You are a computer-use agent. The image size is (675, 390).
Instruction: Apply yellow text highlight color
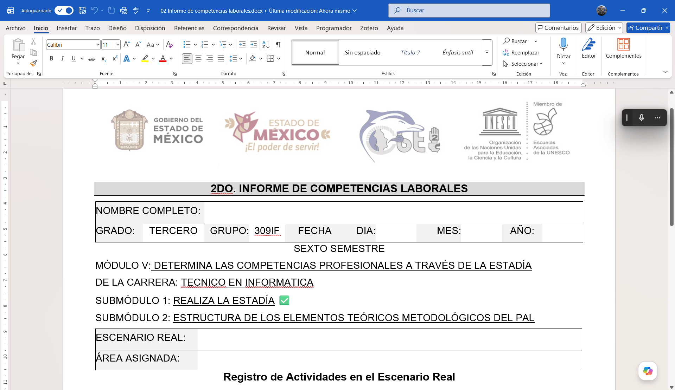(x=145, y=59)
